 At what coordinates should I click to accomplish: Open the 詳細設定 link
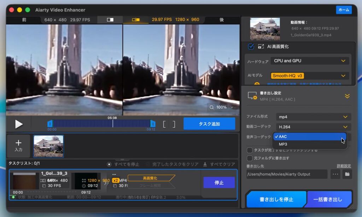[344, 166]
